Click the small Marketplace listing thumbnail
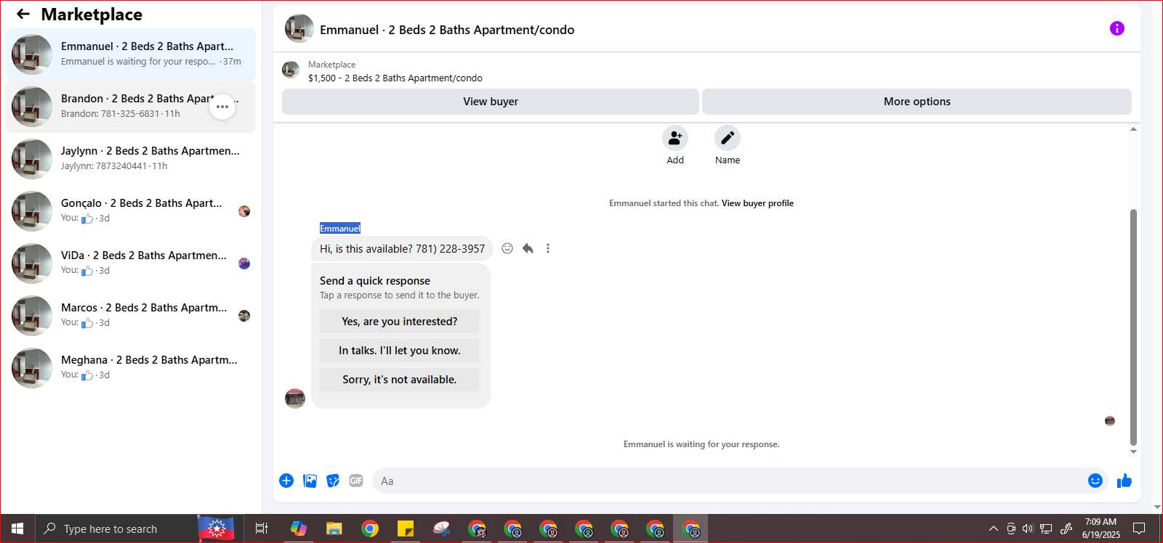The width and height of the screenshot is (1163, 543). 291,70
